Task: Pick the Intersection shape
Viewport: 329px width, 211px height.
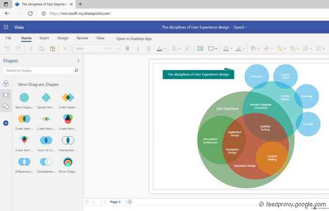Action: point(68,141)
